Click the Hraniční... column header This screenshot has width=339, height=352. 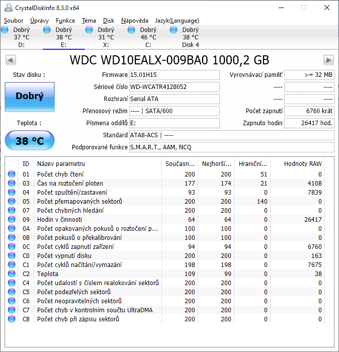pyautogui.click(x=252, y=163)
